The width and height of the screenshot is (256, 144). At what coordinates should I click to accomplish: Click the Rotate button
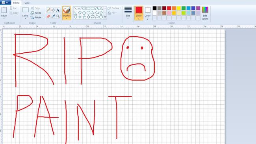(x=36, y=17)
